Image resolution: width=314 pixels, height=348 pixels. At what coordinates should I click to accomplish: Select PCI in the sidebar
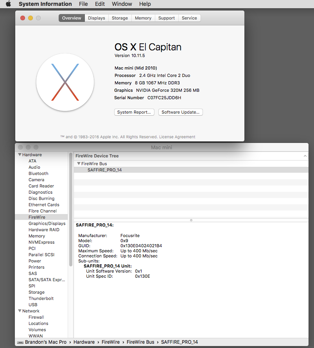[32, 248]
